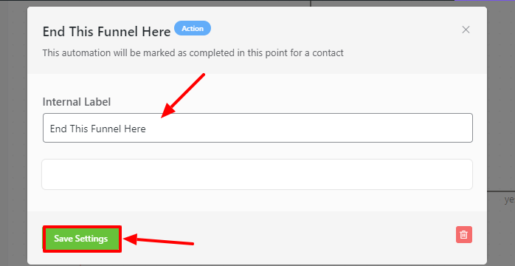Click the blank header area near the badge
The image size is (515, 266).
[x=328, y=30]
